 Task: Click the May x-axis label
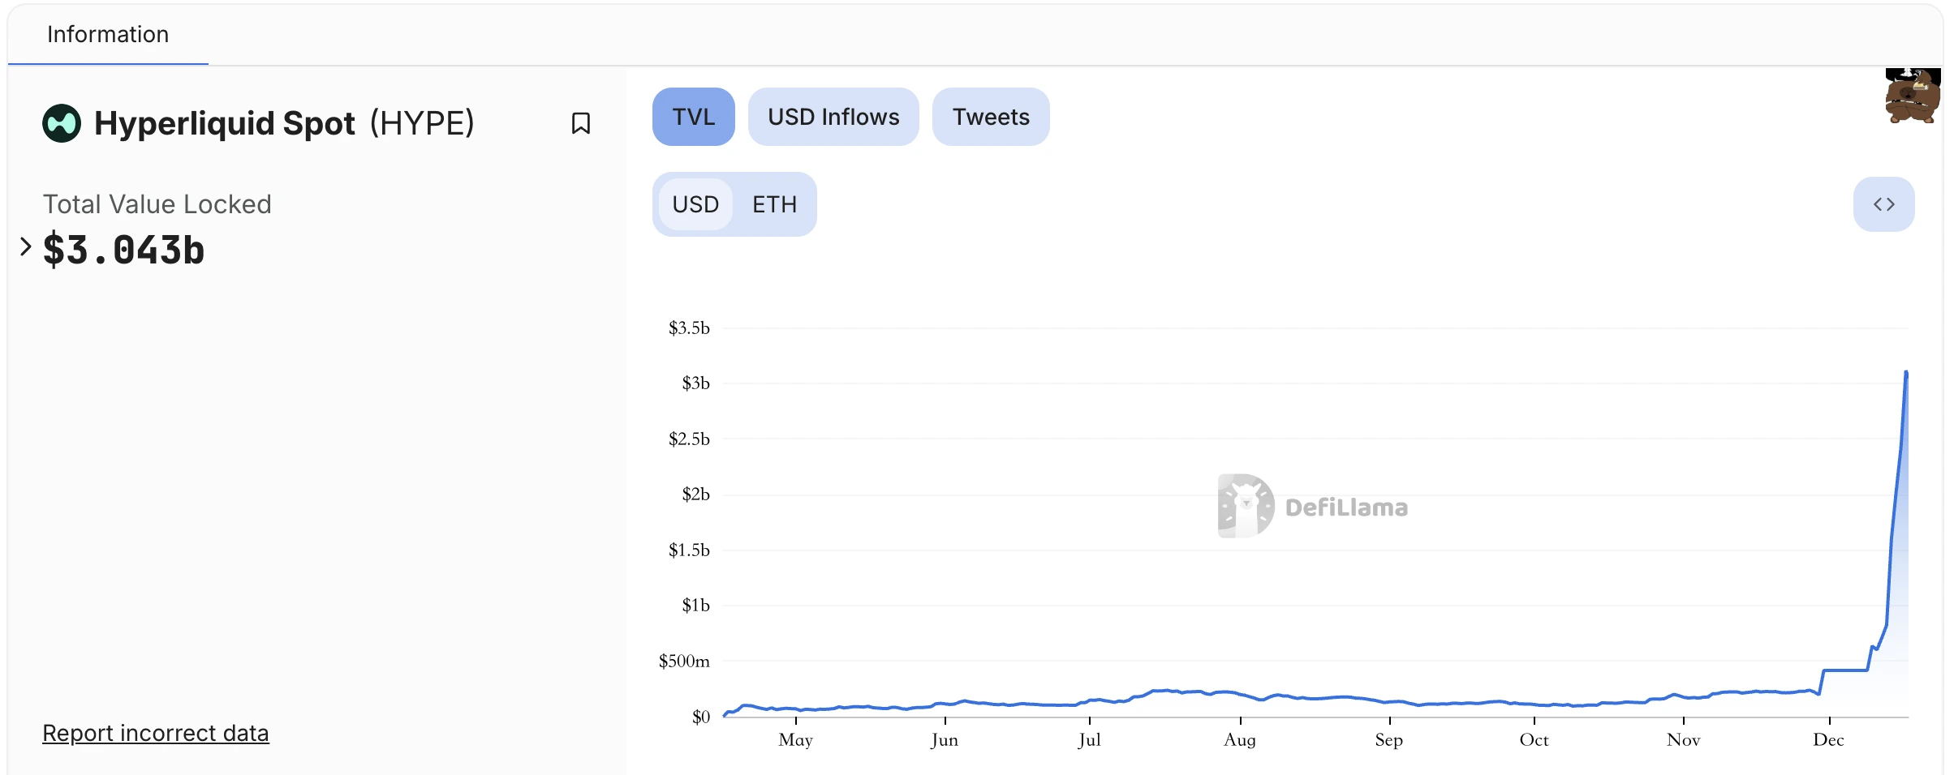(795, 739)
